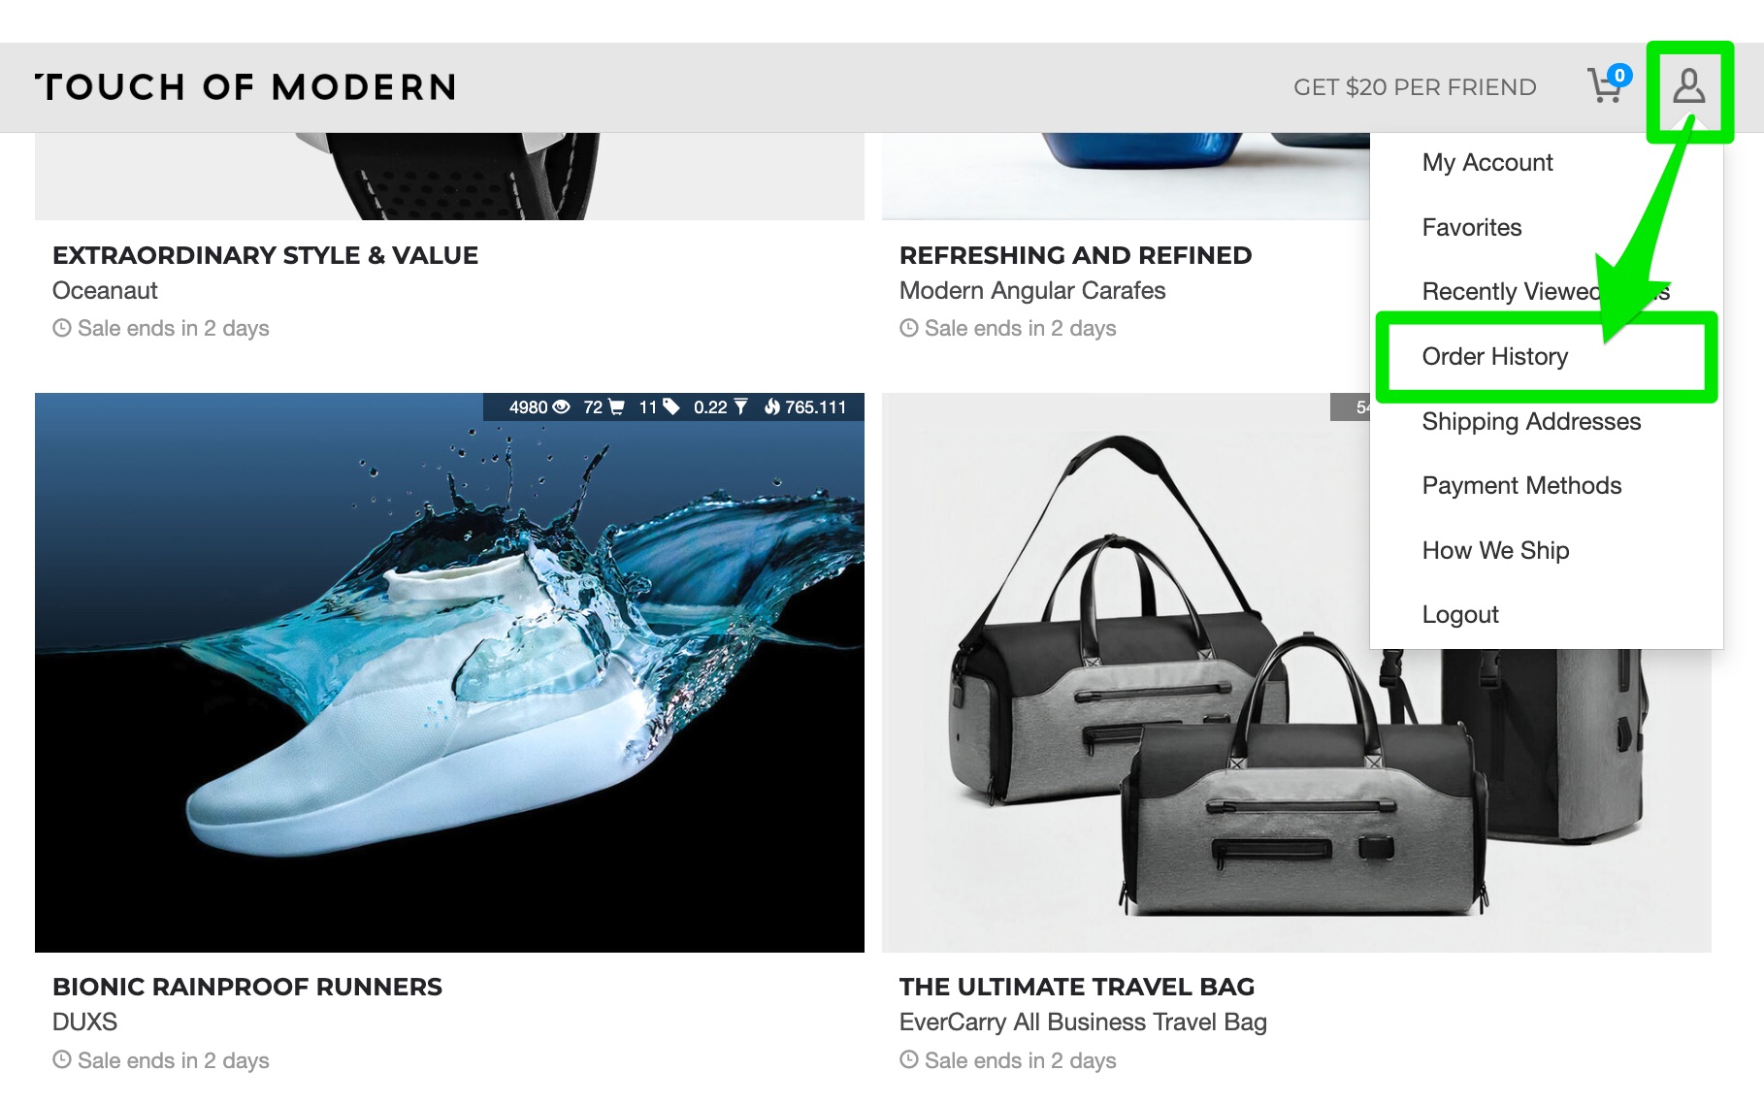Click the eye views icon on DUXS image
The width and height of the screenshot is (1764, 1104).
[x=561, y=406]
